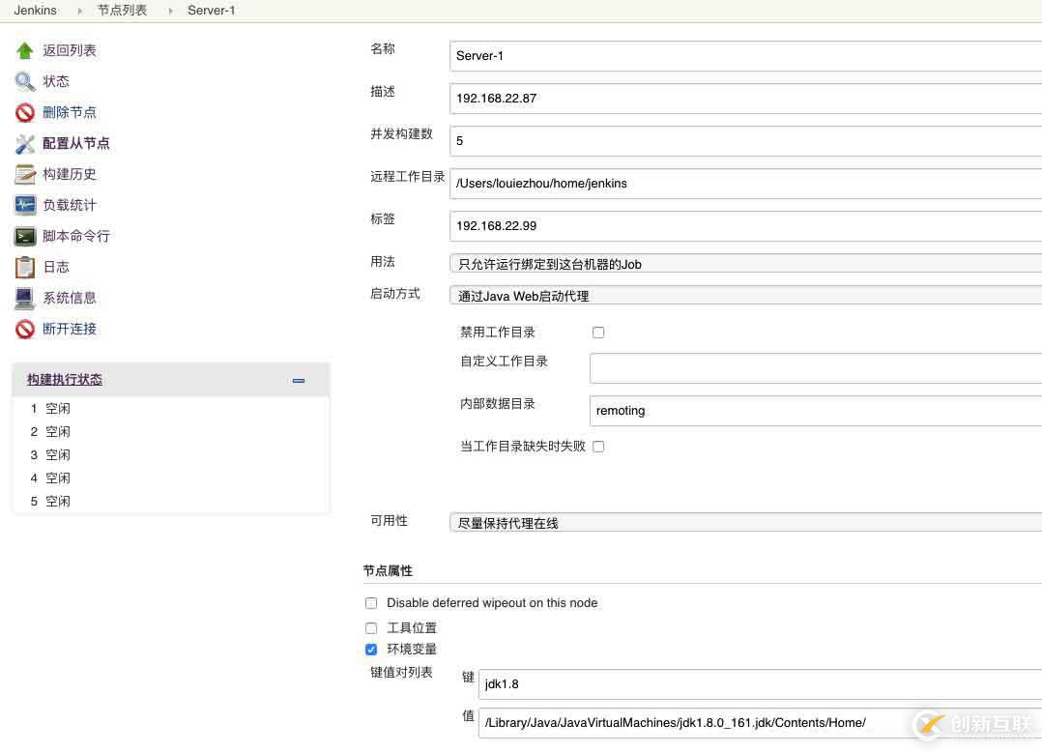Screen dimensions: 1042x753
Task: Click the 键 field containing jdk1.8
Action: 760,684
